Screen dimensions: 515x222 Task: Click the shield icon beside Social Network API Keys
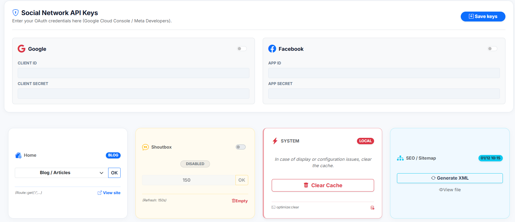tap(16, 13)
